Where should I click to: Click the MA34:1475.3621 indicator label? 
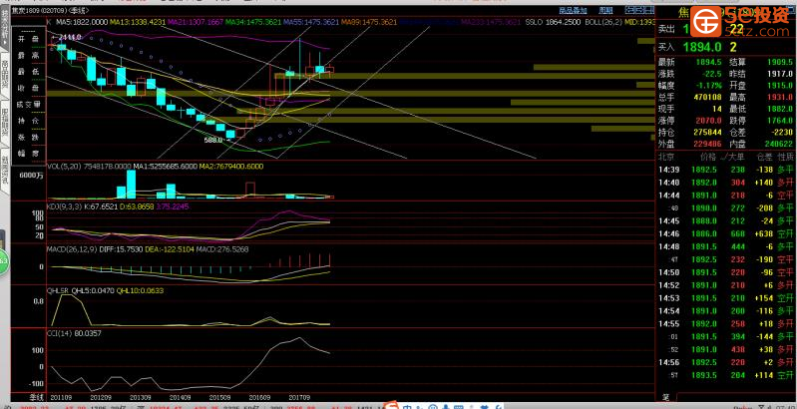(253, 22)
